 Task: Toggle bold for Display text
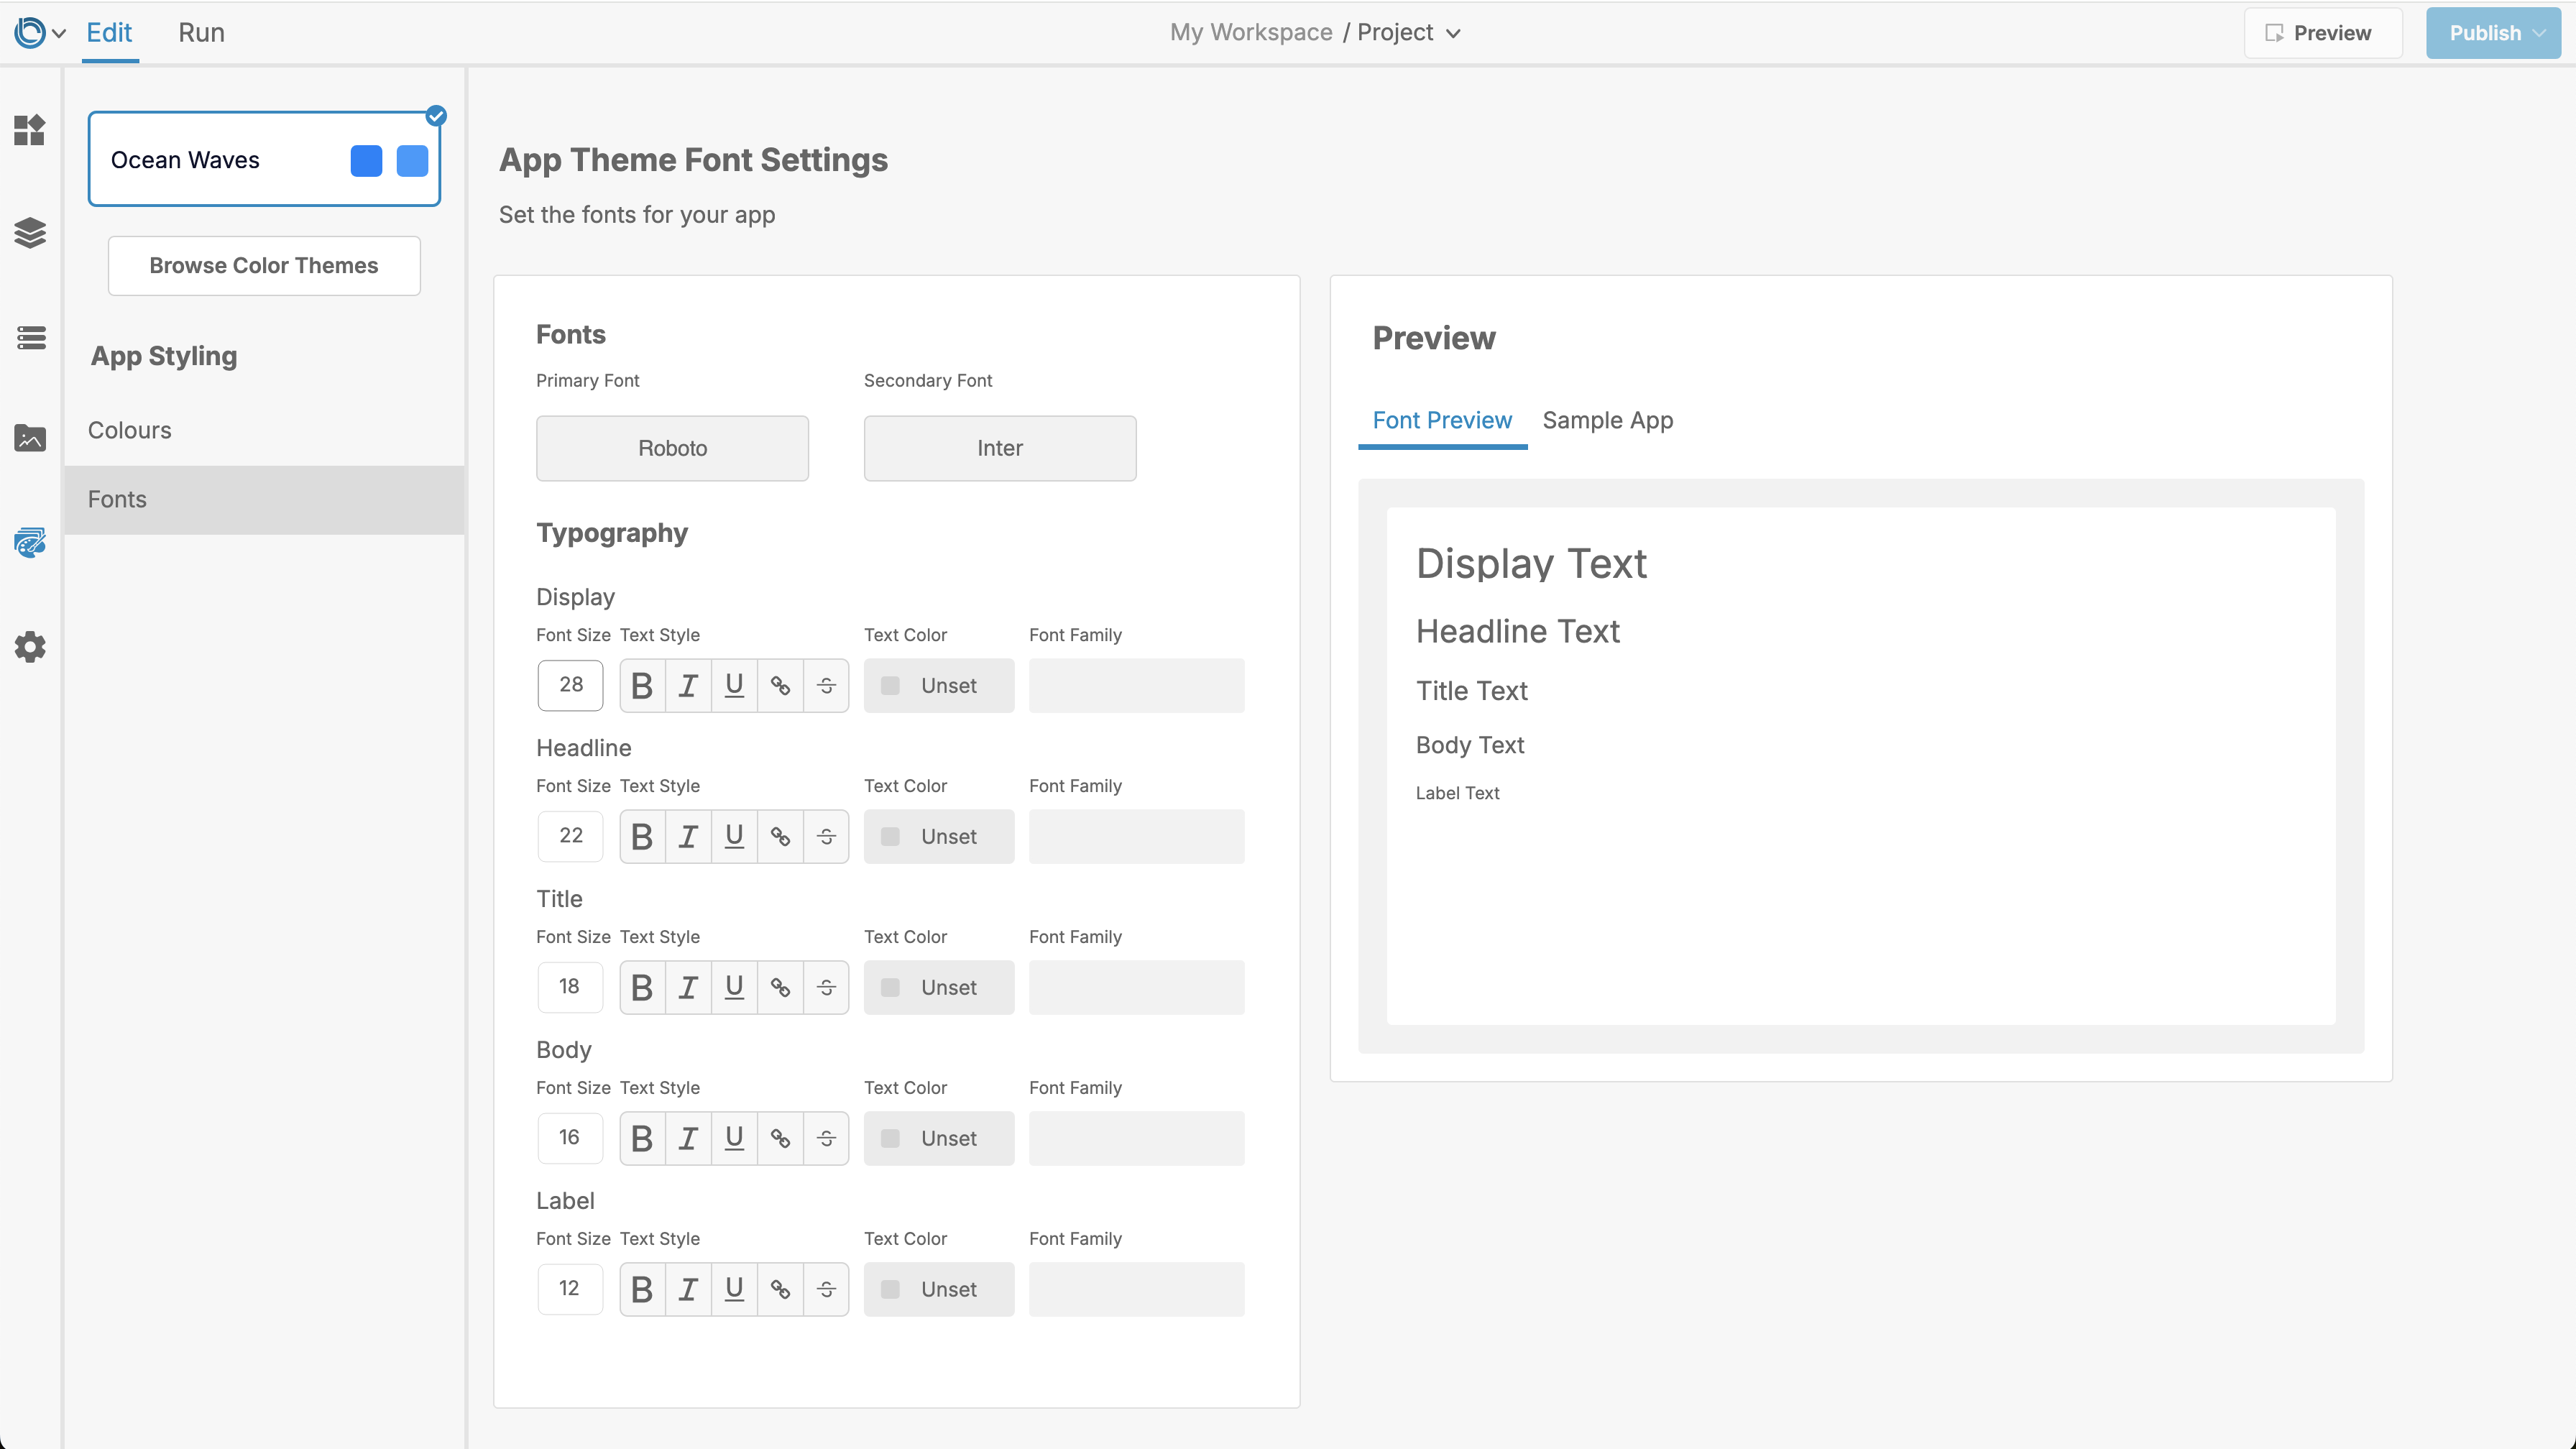(x=642, y=686)
